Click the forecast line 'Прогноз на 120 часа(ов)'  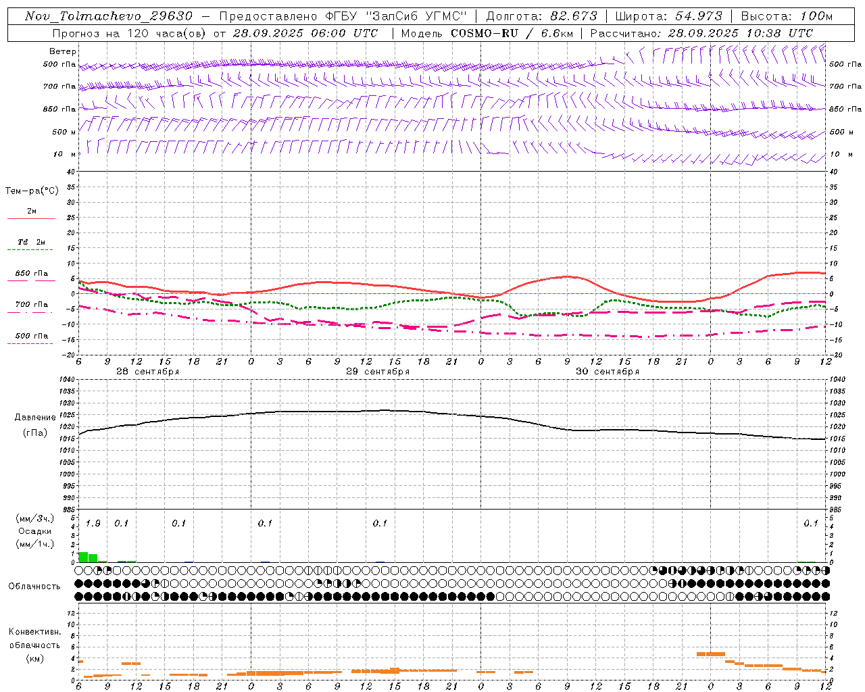[130, 33]
